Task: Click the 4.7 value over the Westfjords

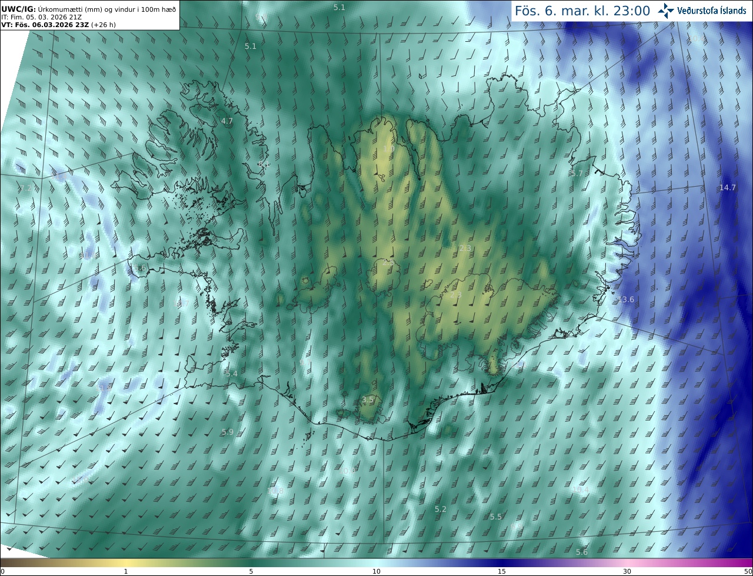Action: tap(227, 121)
